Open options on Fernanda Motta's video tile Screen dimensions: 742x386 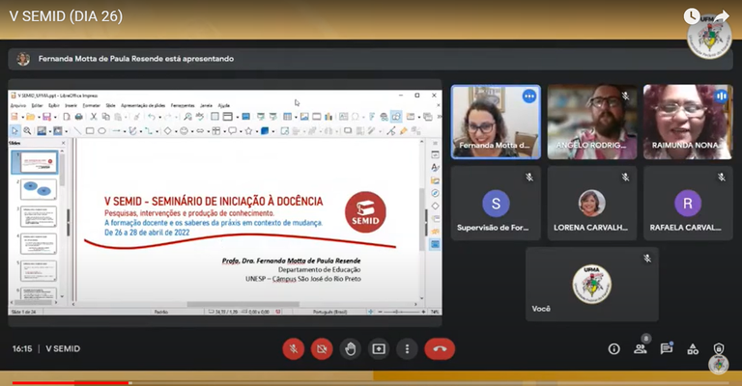pyautogui.click(x=529, y=96)
